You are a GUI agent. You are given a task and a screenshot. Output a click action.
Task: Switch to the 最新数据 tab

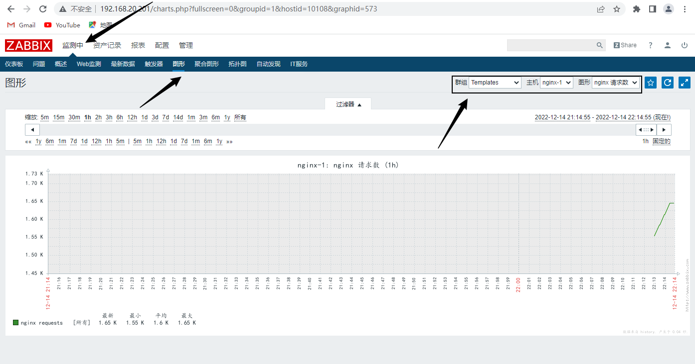[123, 64]
